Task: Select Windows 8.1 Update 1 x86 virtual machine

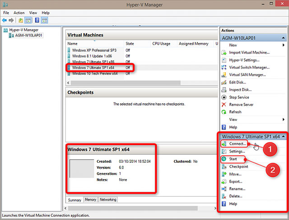Action: pyautogui.click(x=92, y=56)
